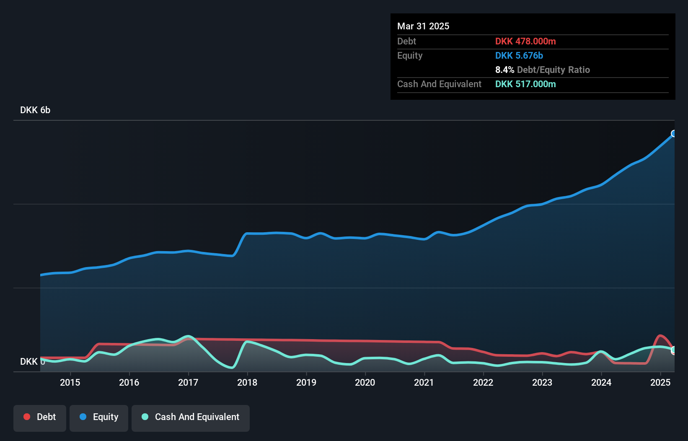The height and width of the screenshot is (441, 688).
Task: Click the red Debt legend dot
Action: click(x=27, y=417)
